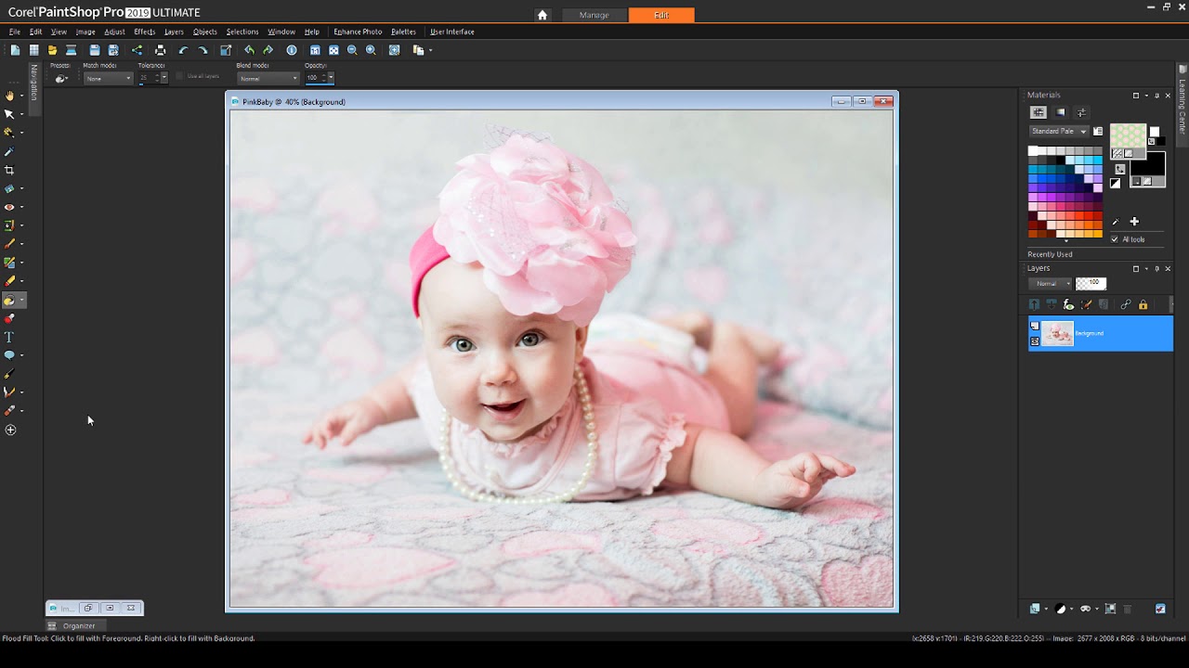Image resolution: width=1189 pixels, height=668 pixels.
Task: Click the Materials sample color dropper icon
Action: point(1116,222)
